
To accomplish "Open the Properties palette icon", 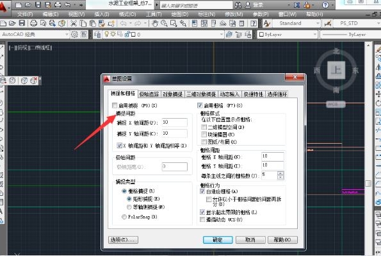I will 195,23.
